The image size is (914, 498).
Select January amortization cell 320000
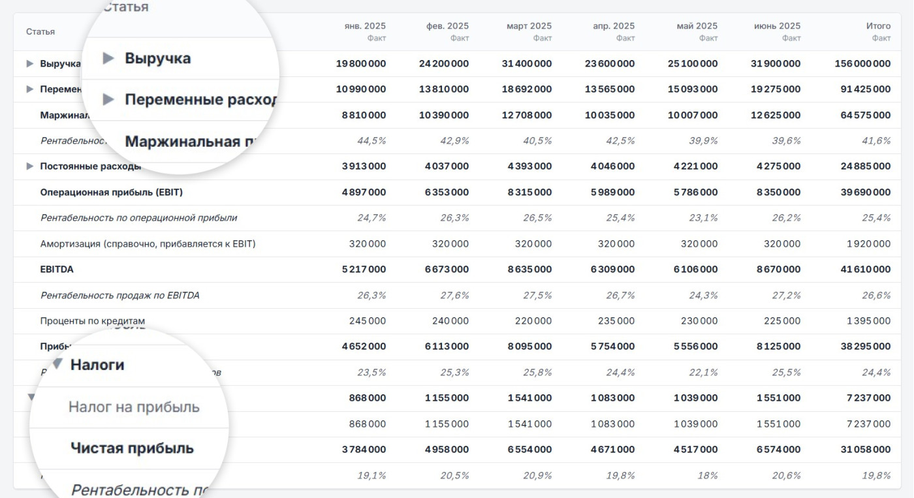(368, 244)
